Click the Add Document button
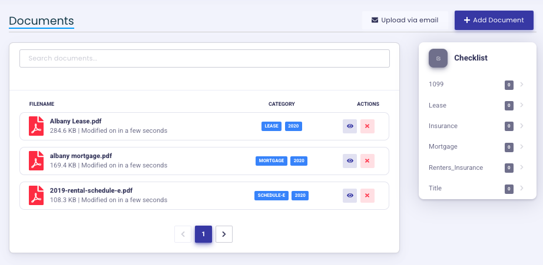543x265 pixels. (x=494, y=20)
